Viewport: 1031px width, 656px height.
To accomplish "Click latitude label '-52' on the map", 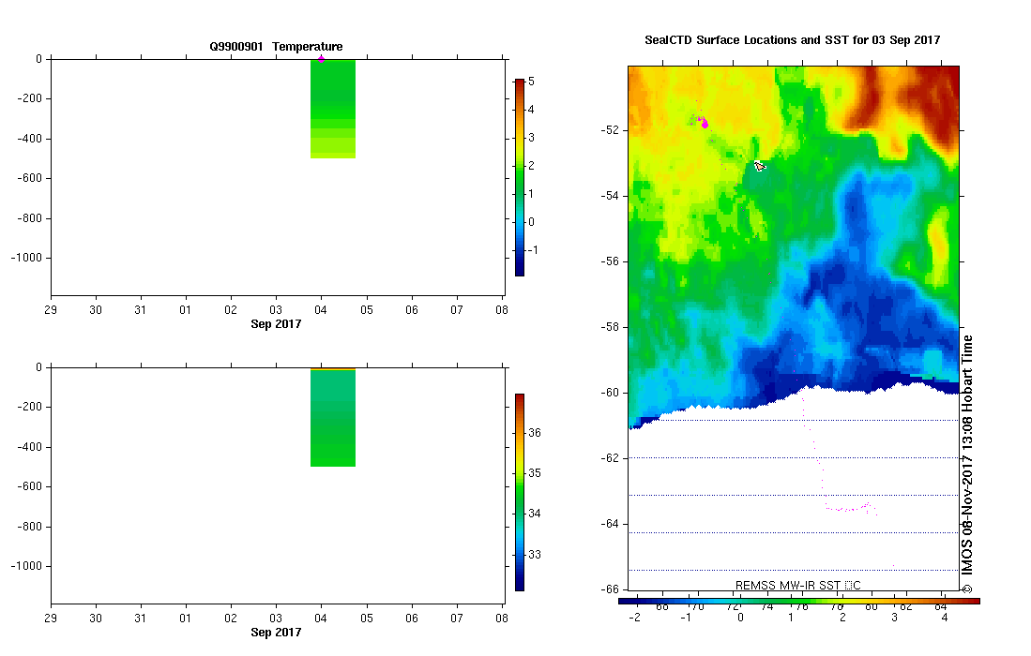I will (x=610, y=130).
